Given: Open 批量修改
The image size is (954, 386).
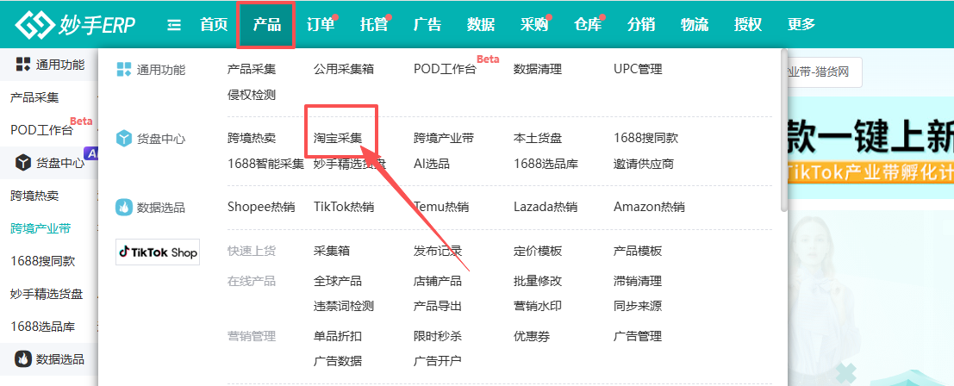Looking at the screenshot, I should pyautogui.click(x=538, y=281).
